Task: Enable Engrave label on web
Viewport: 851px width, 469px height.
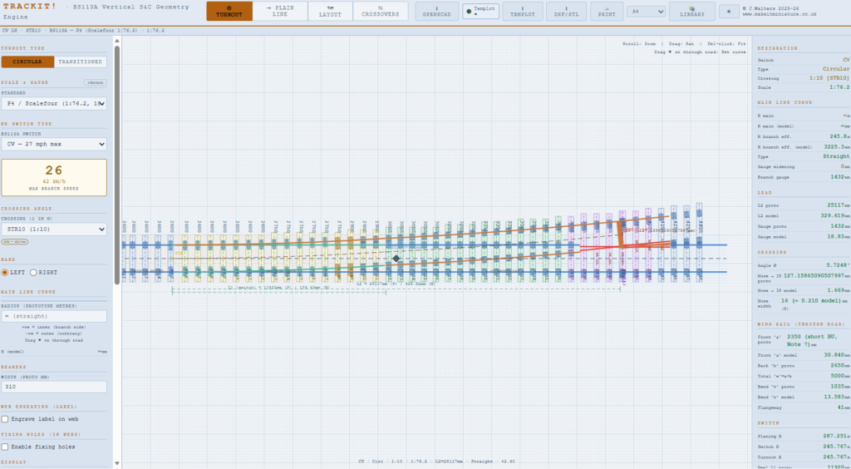Action: (x=5, y=419)
